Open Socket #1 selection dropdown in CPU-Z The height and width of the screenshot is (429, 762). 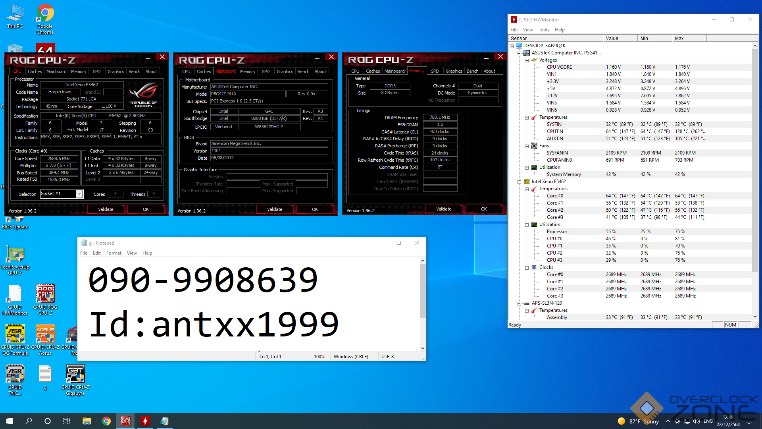[x=79, y=194]
